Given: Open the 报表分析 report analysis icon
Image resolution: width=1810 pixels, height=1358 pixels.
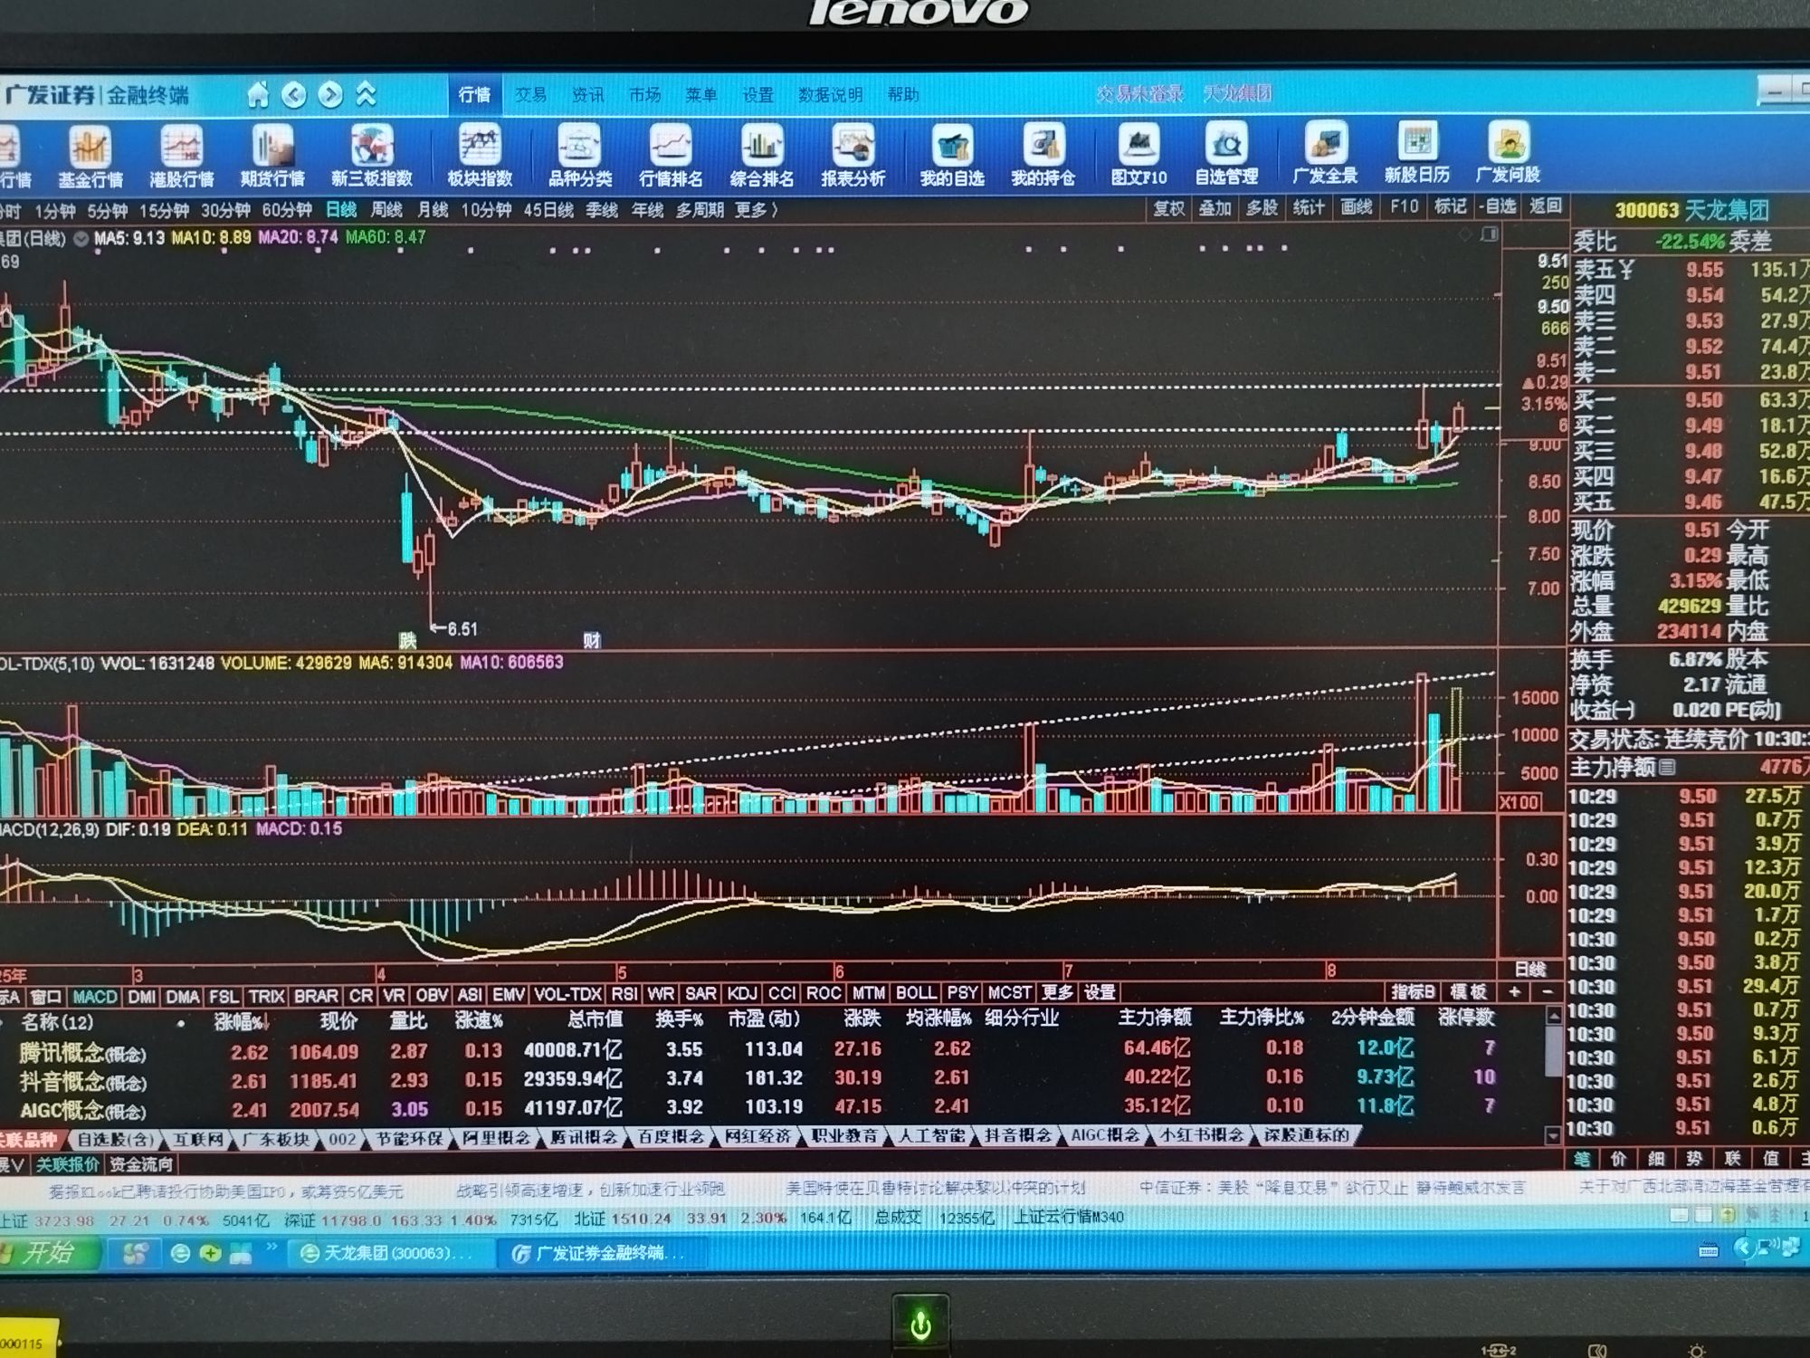Looking at the screenshot, I should (853, 158).
